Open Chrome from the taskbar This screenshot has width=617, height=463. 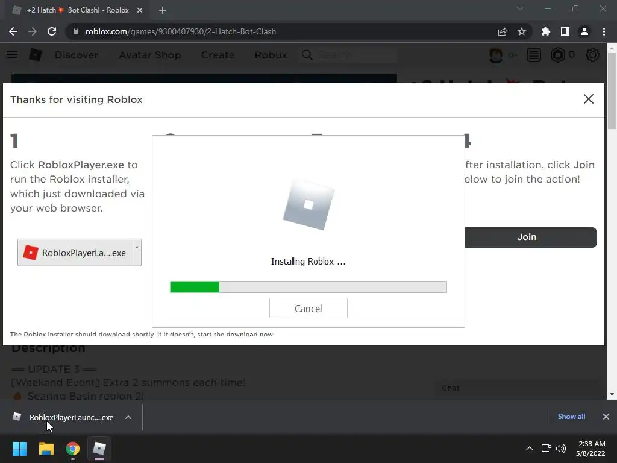pyautogui.click(x=73, y=449)
